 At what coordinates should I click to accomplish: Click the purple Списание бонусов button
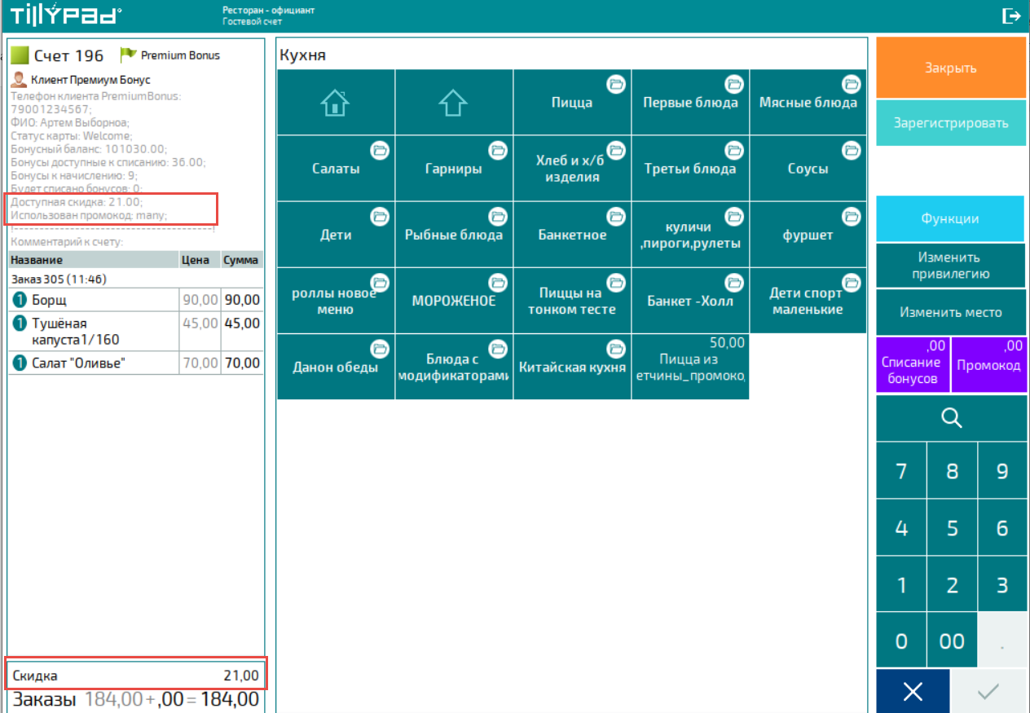[x=912, y=364]
